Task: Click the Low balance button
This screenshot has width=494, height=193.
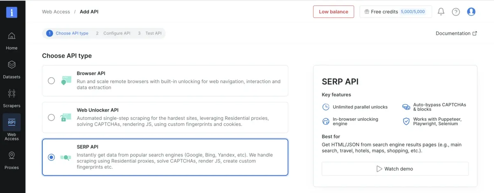Action: tap(333, 11)
